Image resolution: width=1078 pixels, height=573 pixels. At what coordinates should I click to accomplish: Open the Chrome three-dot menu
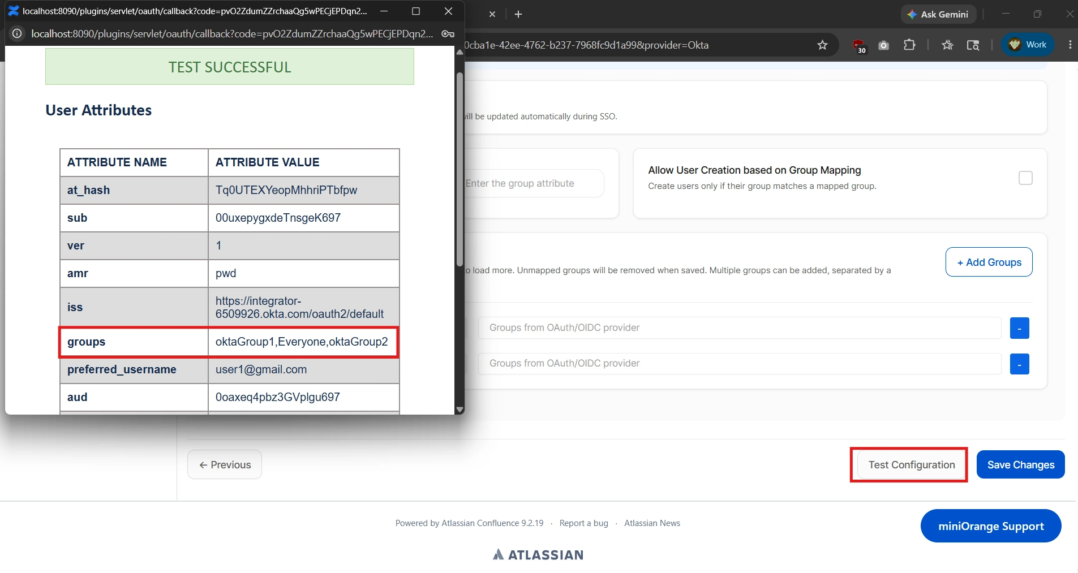click(1070, 45)
